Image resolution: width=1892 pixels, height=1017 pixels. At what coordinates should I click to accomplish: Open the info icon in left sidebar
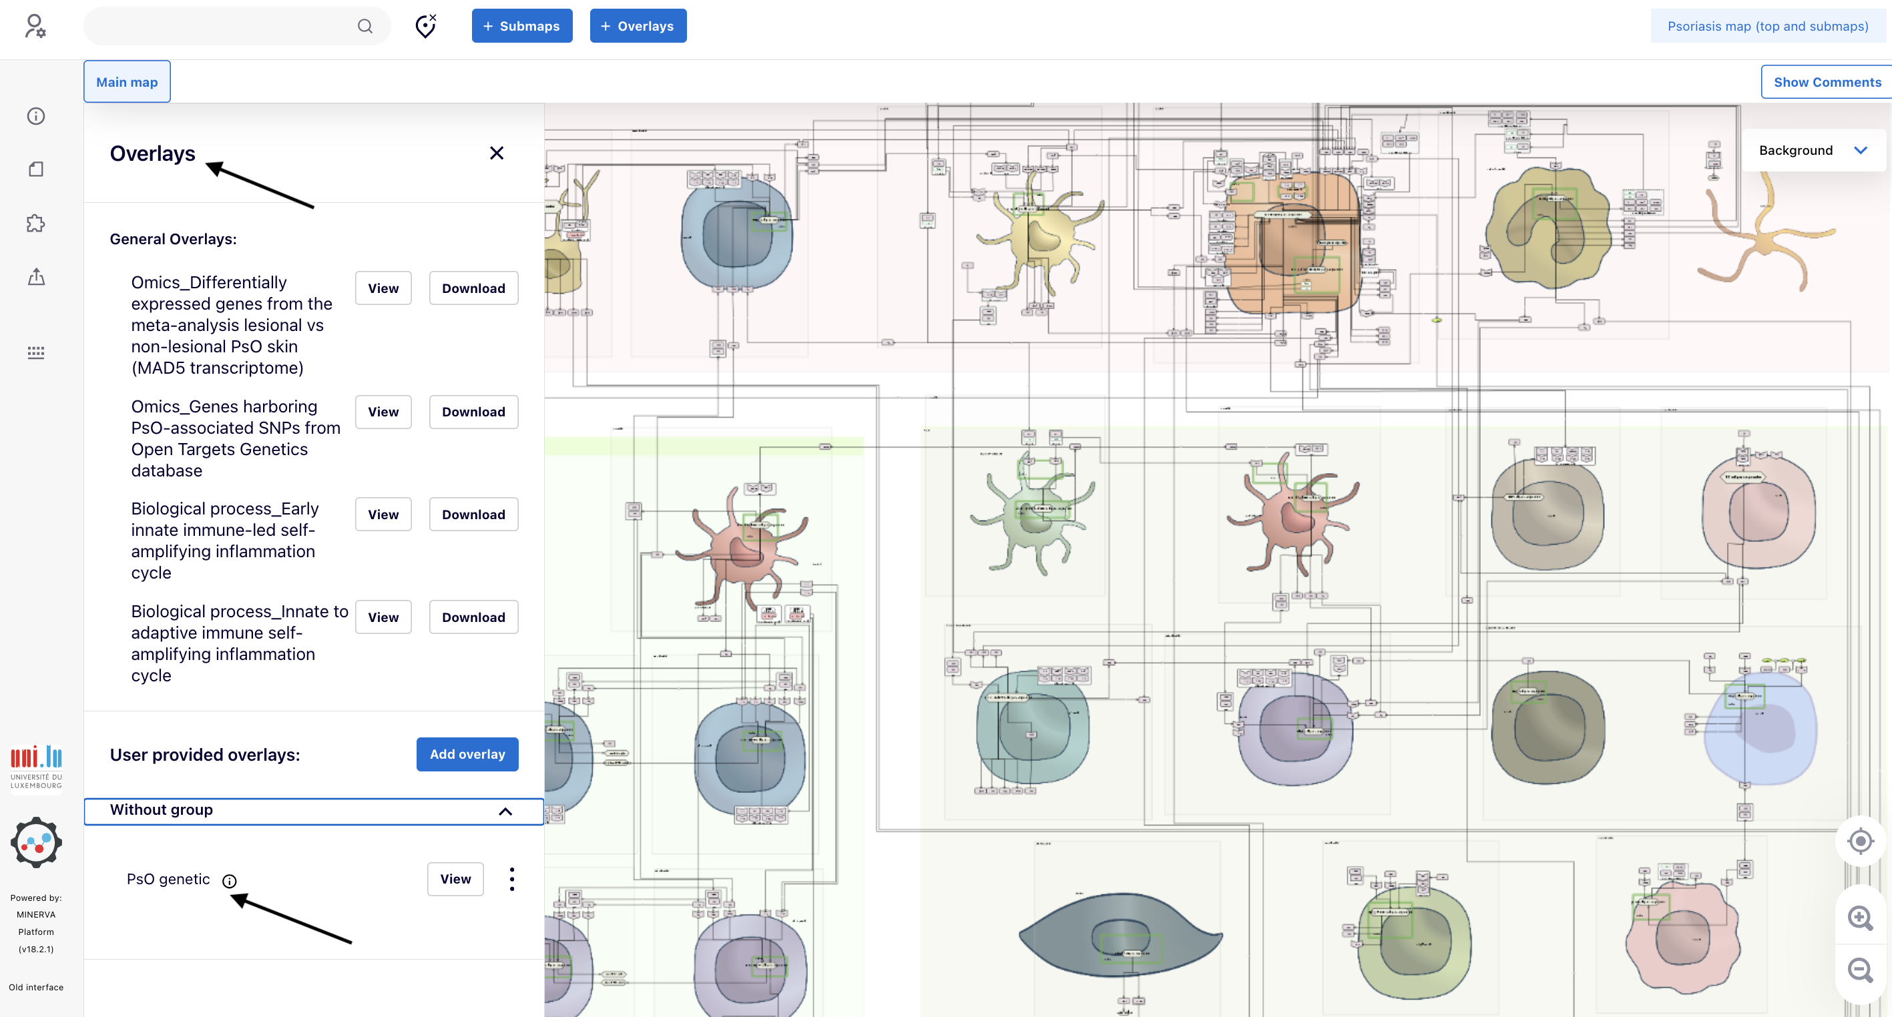36,116
